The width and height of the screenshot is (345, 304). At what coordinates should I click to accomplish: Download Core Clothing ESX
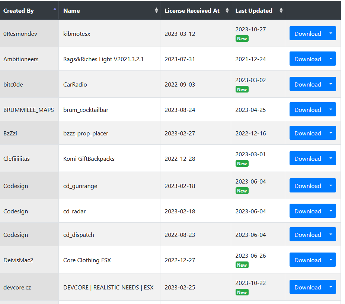pos(307,260)
